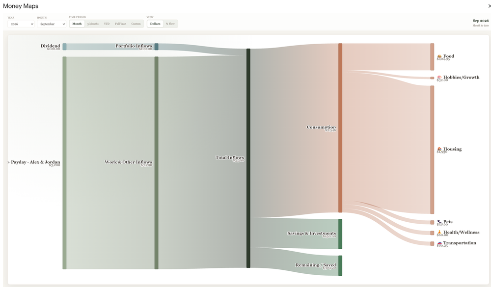The image size is (491, 287).
Task: Click the burger icon beside Food
Action: (x=439, y=56)
